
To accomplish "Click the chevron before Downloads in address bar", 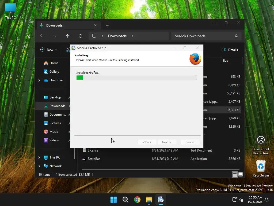I will pyautogui.click(x=102, y=36).
